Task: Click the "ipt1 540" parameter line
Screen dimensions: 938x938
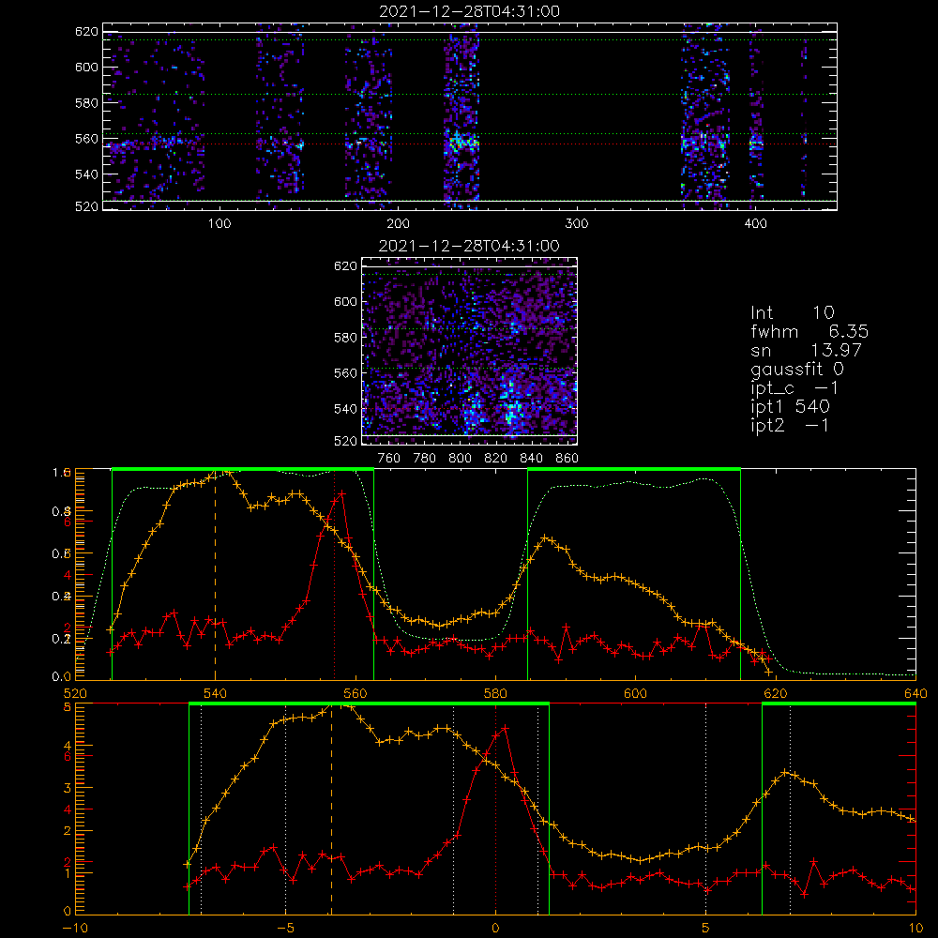Action: pos(790,407)
